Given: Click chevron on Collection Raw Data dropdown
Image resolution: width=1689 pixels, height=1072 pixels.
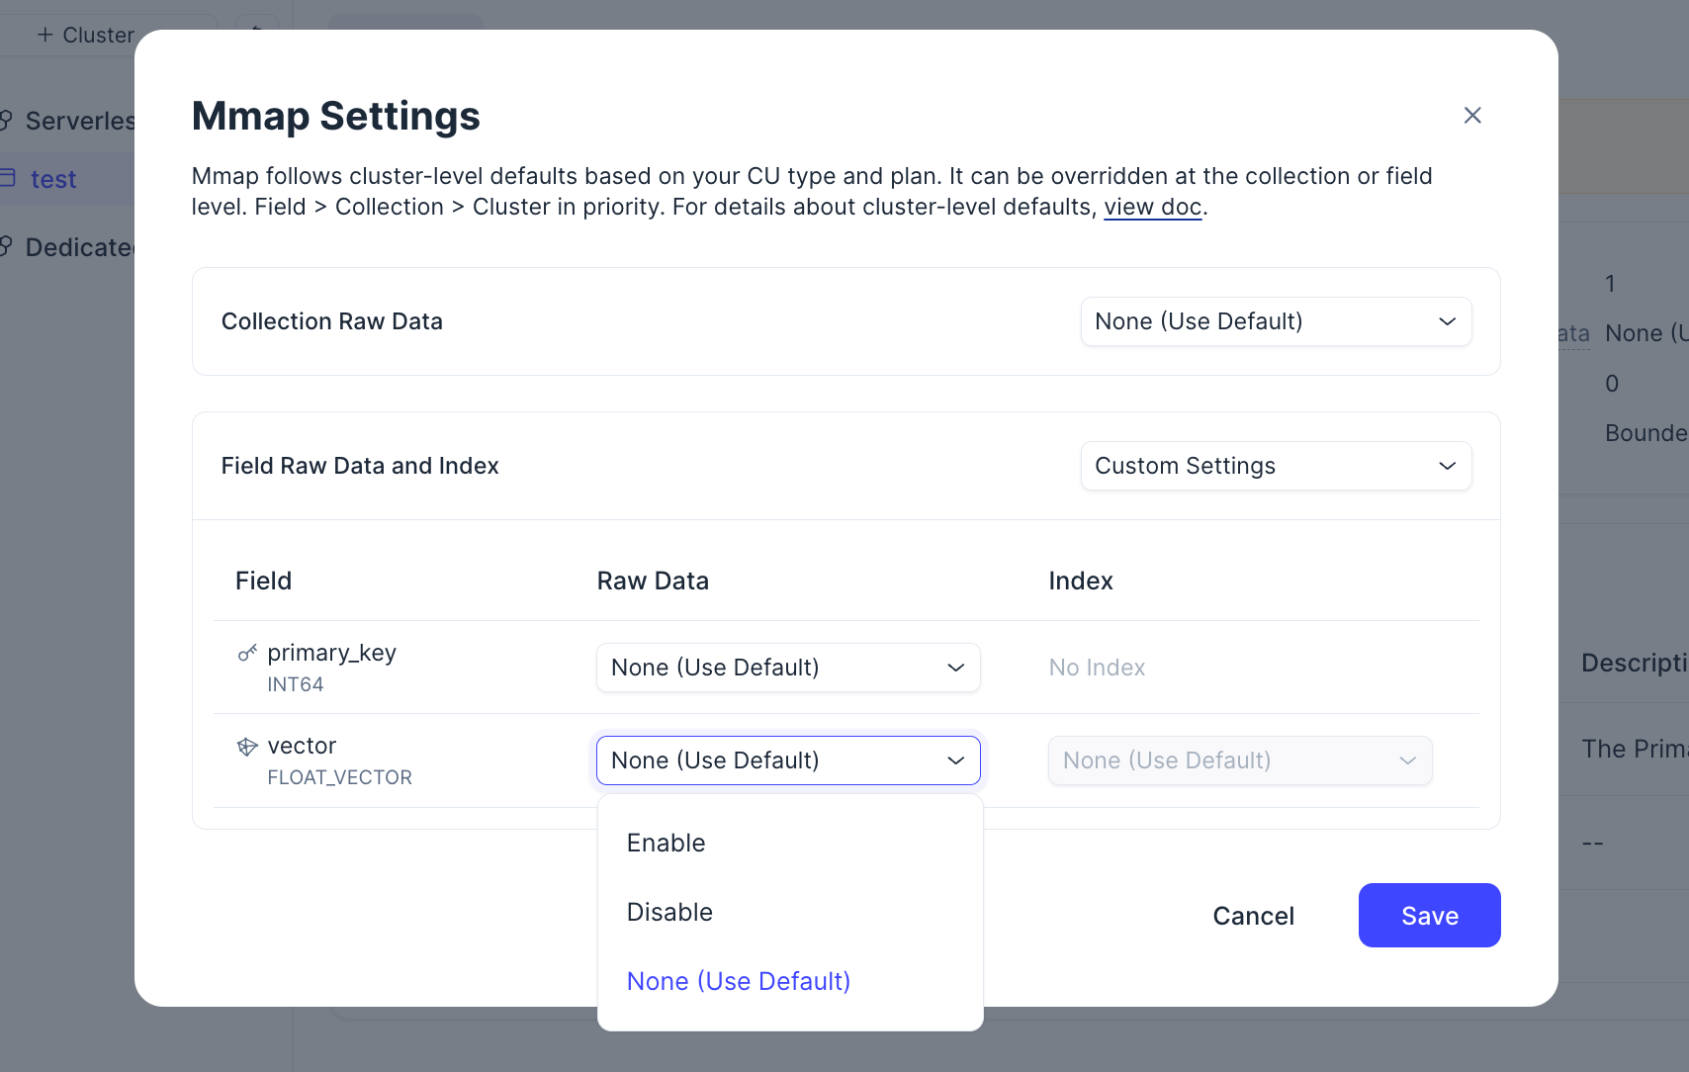Looking at the screenshot, I should 1447,321.
